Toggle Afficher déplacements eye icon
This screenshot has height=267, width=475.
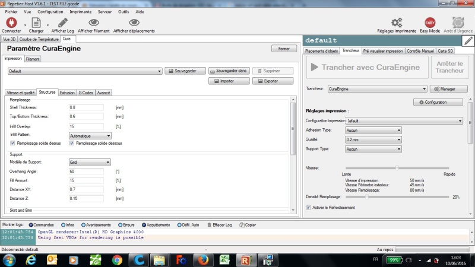coord(134,23)
